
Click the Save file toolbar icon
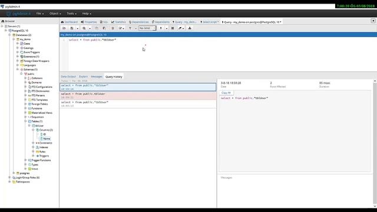pyautogui.click(x=72, y=28)
